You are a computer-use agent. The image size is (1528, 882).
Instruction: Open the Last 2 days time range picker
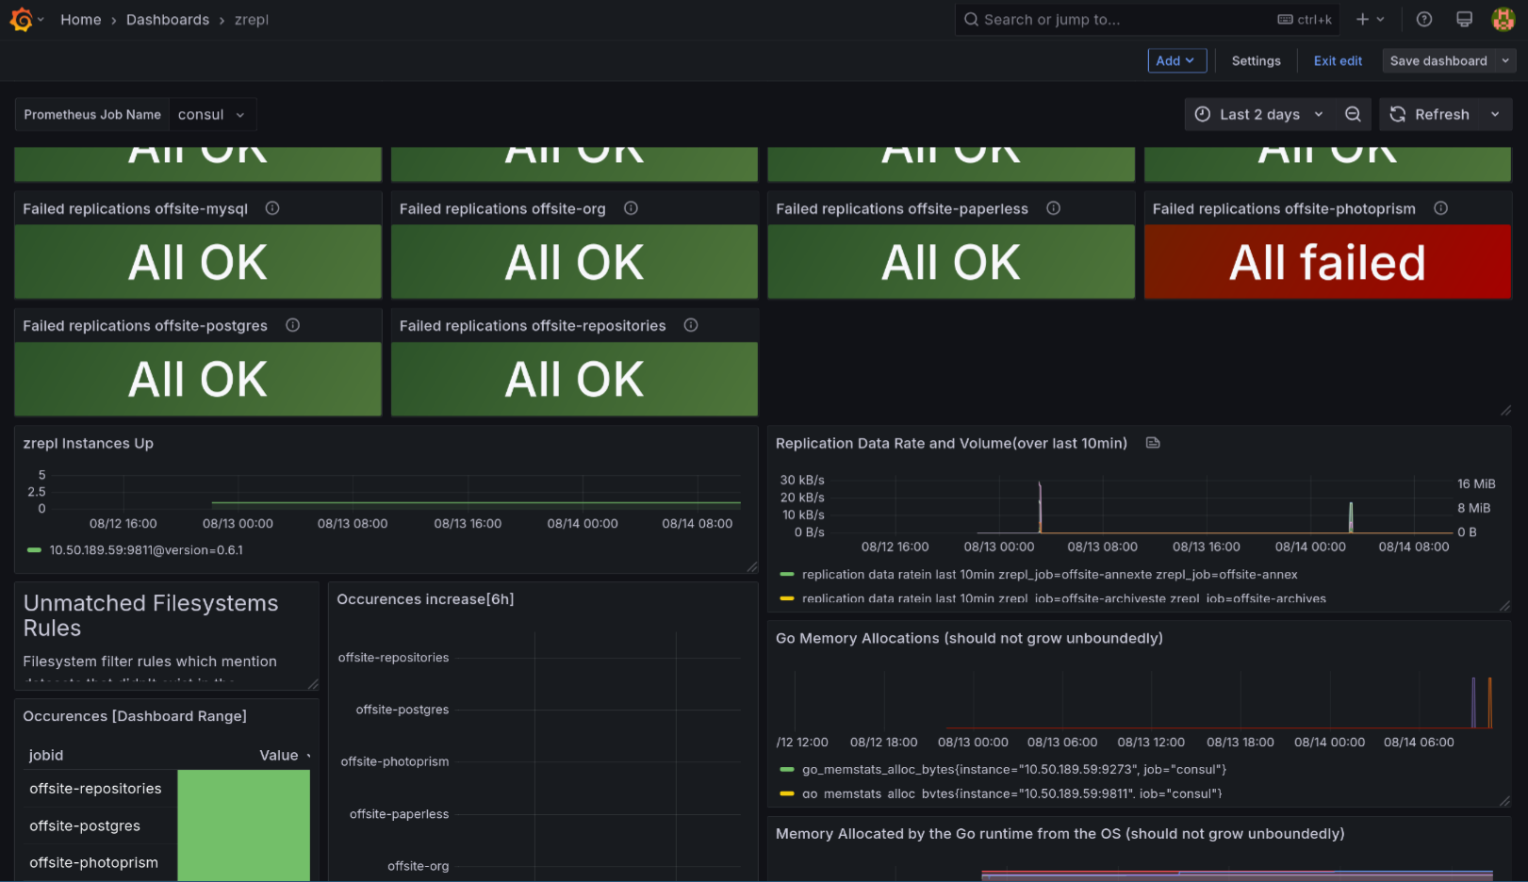(x=1258, y=114)
